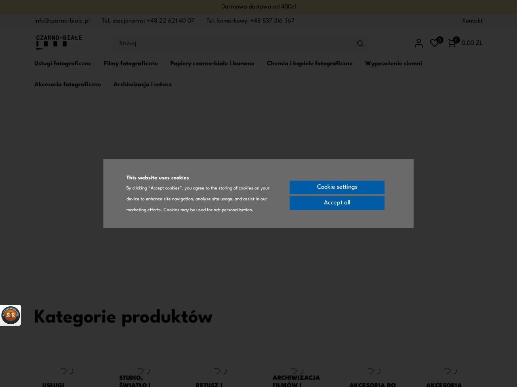The width and height of the screenshot is (517, 387).
Task: Open Cookie settings
Action: (337, 187)
